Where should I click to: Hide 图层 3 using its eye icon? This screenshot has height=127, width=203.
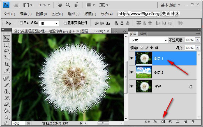[x=132, y=72]
